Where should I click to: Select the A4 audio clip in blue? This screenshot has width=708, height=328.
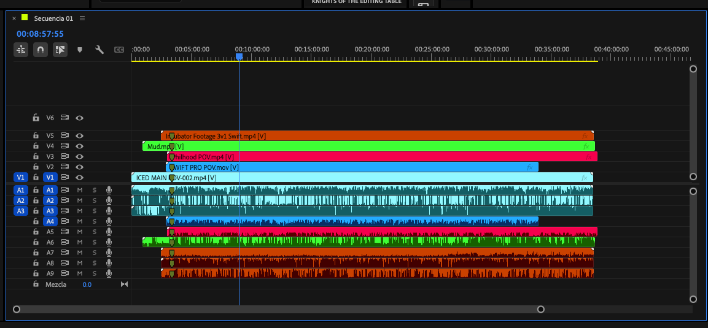pos(352,221)
